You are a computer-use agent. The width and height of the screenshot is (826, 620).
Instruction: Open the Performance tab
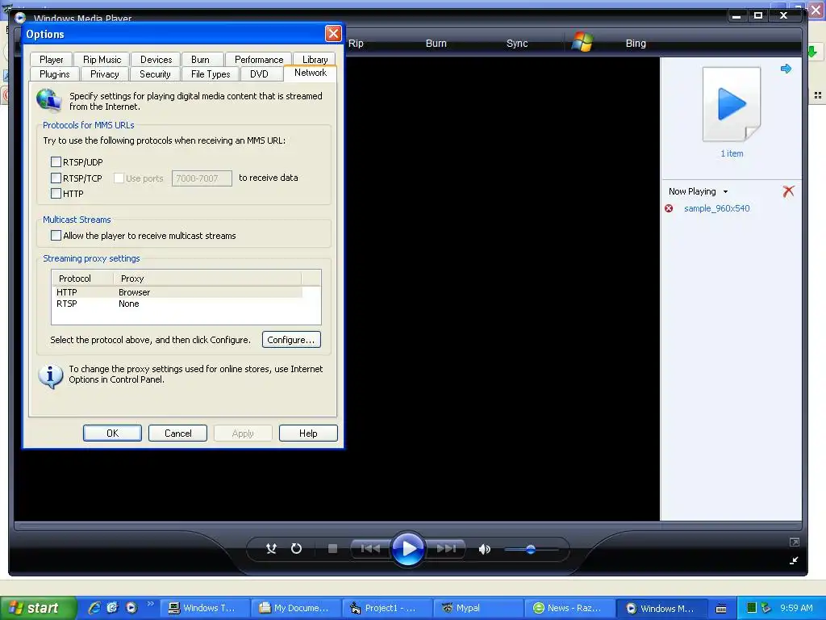(x=259, y=60)
